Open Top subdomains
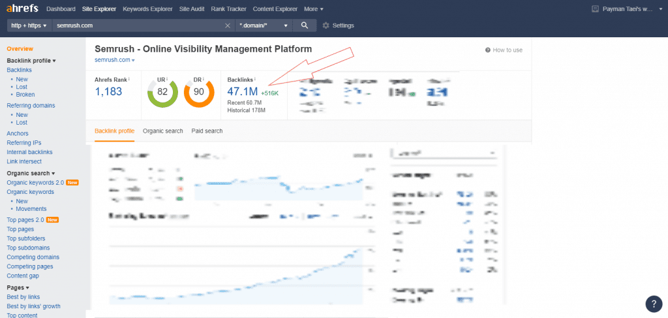Screen dimensions: 668x318 point(28,248)
